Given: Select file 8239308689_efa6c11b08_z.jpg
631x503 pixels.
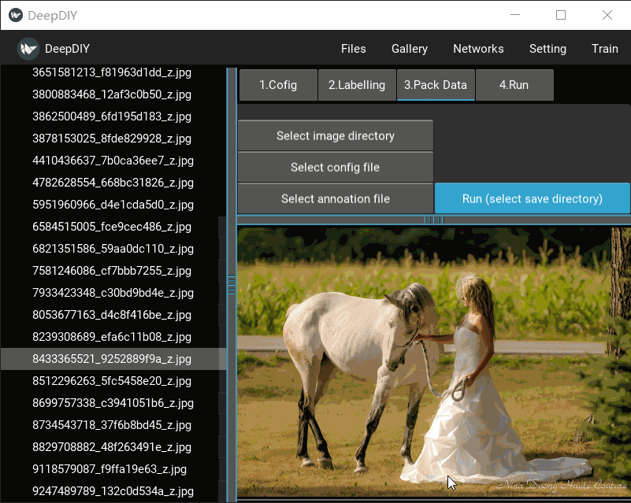Looking at the screenshot, I should click(x=112, y=337).
